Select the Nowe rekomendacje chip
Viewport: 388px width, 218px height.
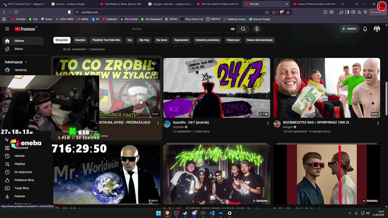tap(260, 40)
